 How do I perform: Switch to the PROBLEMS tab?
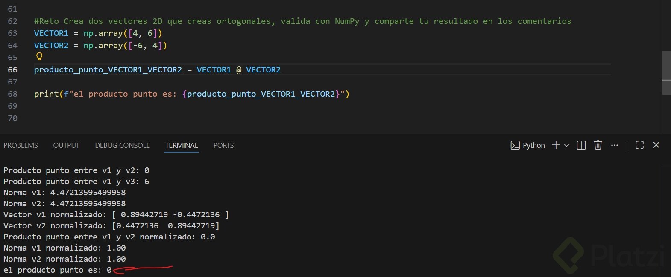click(x=21, y=145)
